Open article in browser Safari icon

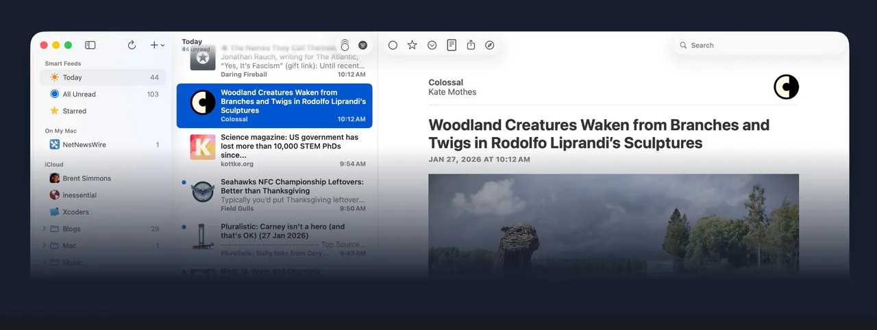(490, 45)
